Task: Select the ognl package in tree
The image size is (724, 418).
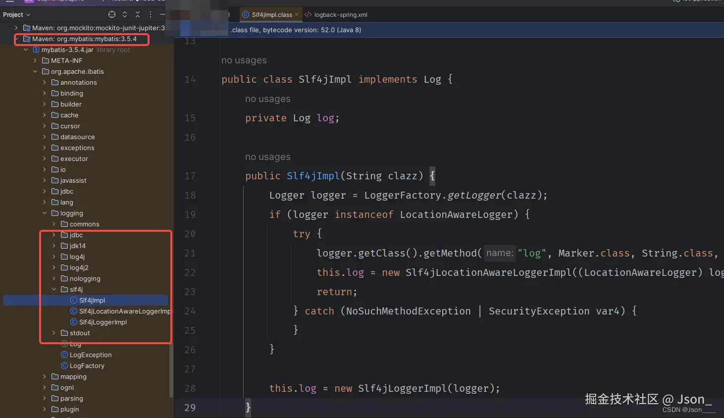Action: pyautogui.click(x=67, y=387)
